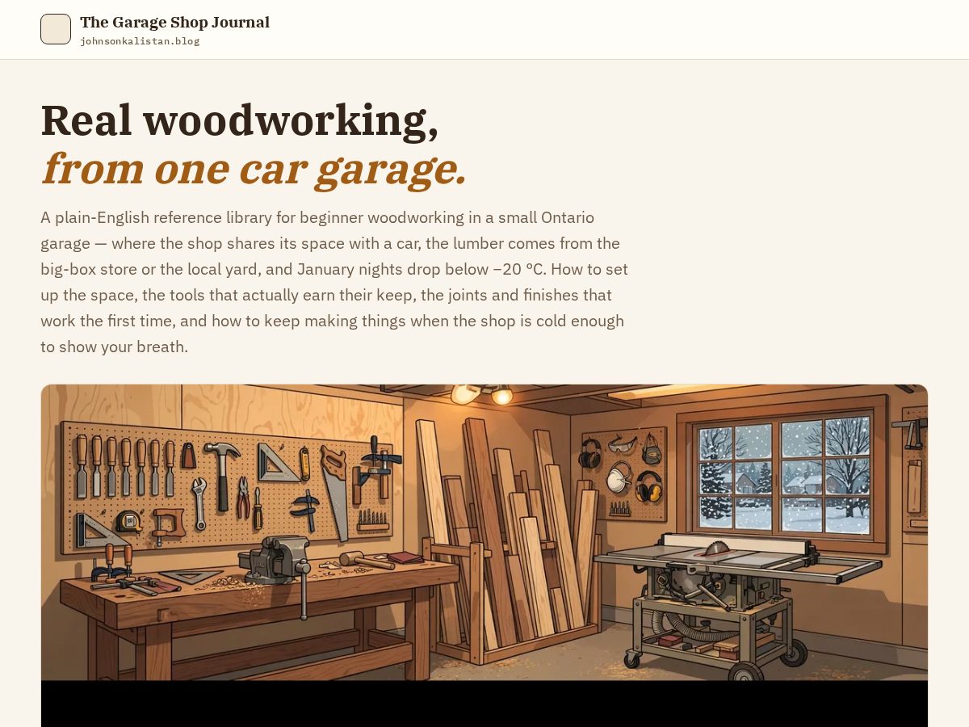
Task: Click the 'Real woodworking,' headline
Action: pyautogui.click(x=240, y=120)
